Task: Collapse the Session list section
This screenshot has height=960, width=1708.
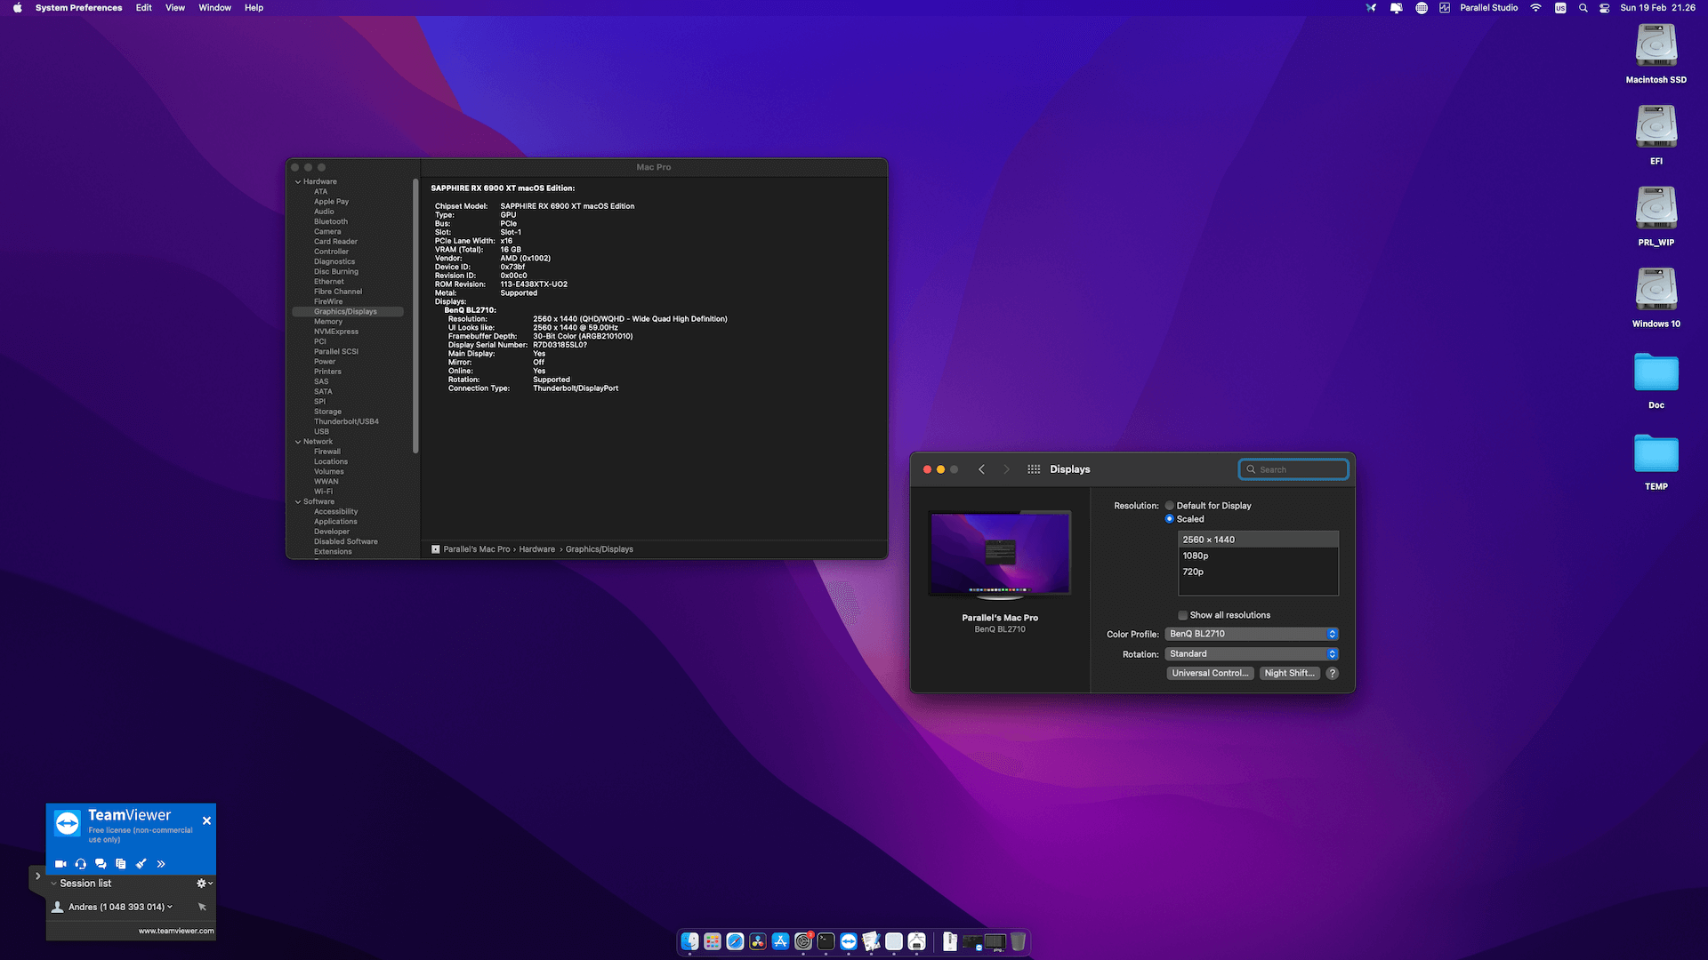Action: tap(54, 884)
